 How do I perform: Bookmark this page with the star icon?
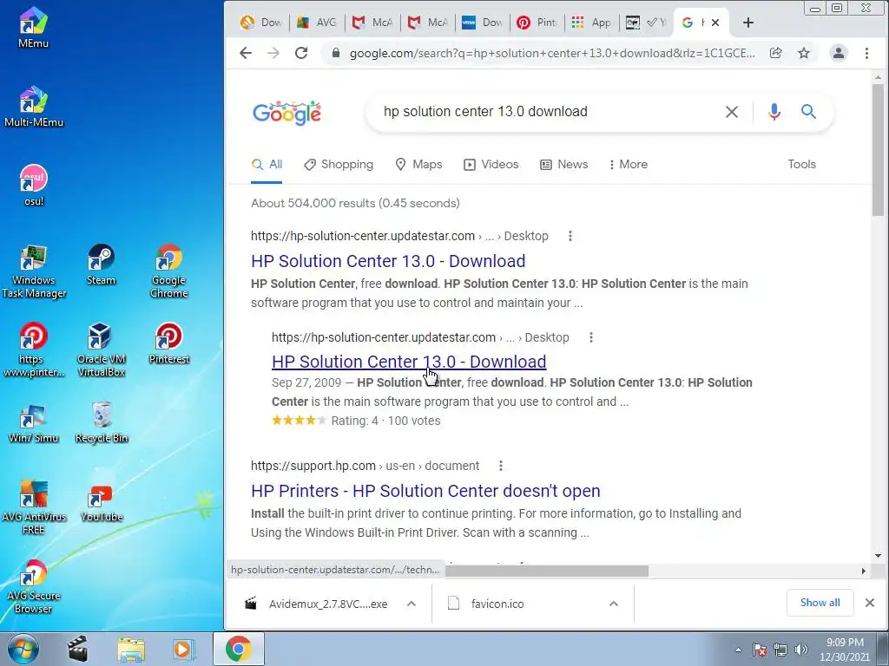(x=803, y=53)
